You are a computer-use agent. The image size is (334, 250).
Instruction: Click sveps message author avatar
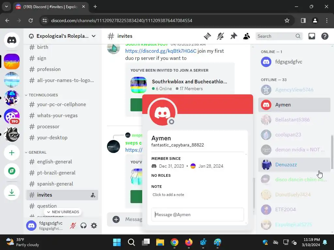tap(113, 146)
